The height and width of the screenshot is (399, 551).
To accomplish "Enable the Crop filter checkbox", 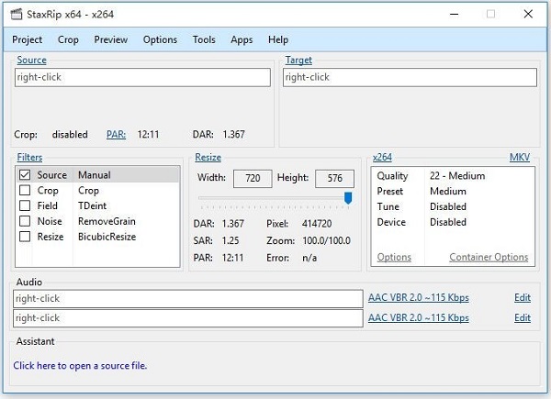I will coord(25,190).
